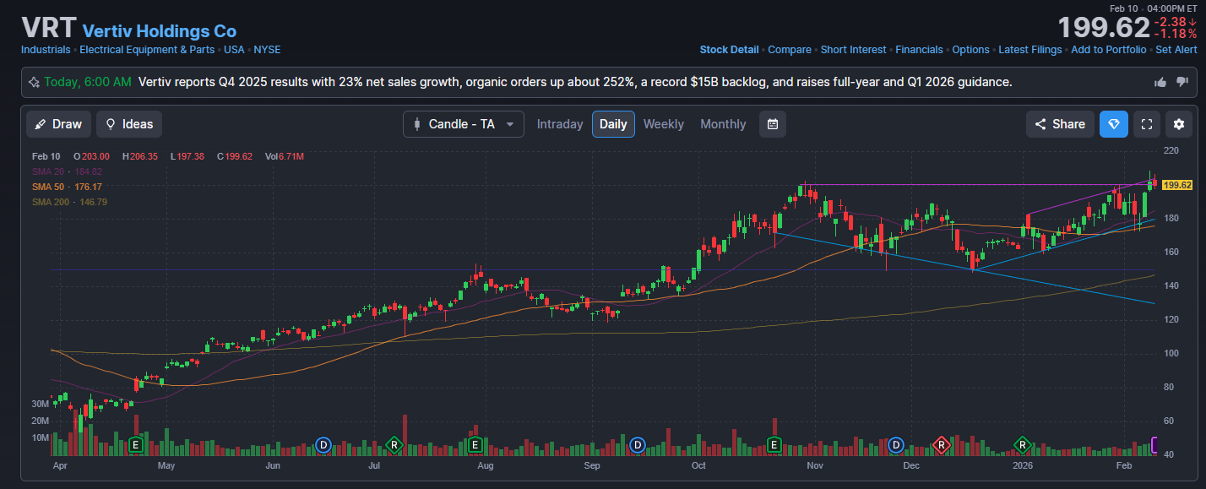Click the blue diamond premium icon
The image size is (1206, 489).
click(x=1113, y=124)
